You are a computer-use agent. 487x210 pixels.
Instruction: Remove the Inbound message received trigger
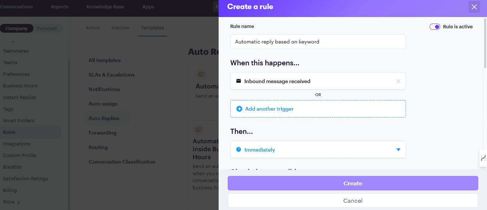coord(398,81)
